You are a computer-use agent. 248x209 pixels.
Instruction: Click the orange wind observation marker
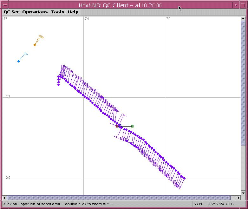pyautogui.click(x=35, y=45)
